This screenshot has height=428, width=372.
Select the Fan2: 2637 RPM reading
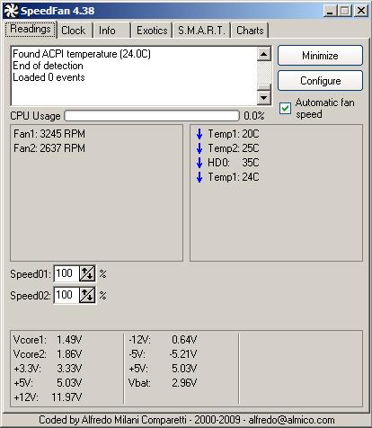49,148
